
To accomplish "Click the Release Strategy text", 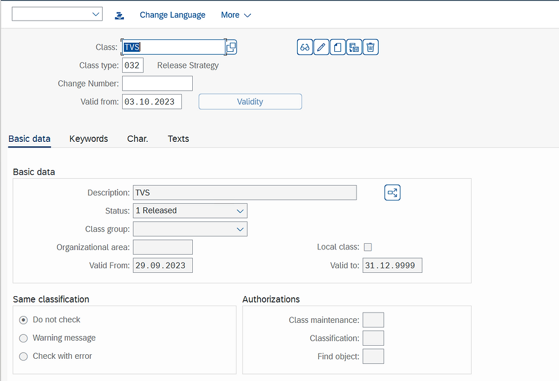I will (x=188, y=65).
